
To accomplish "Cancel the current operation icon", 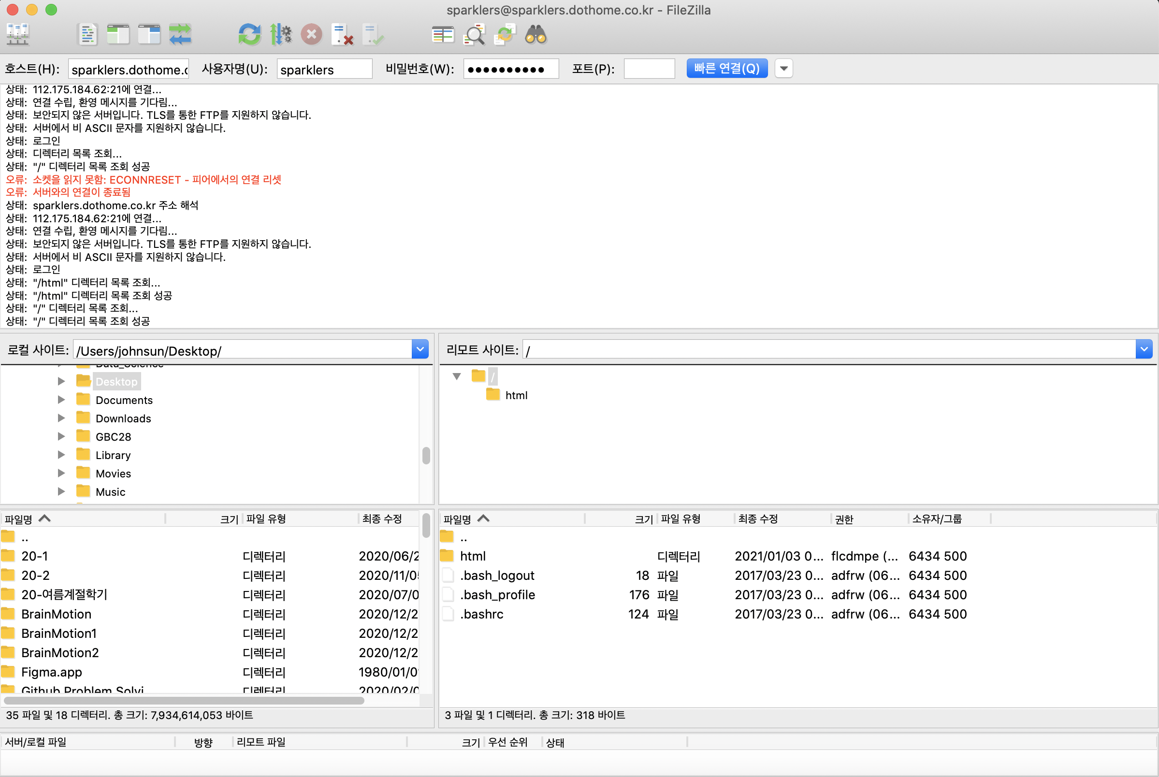I will click(x=312, y=35).
